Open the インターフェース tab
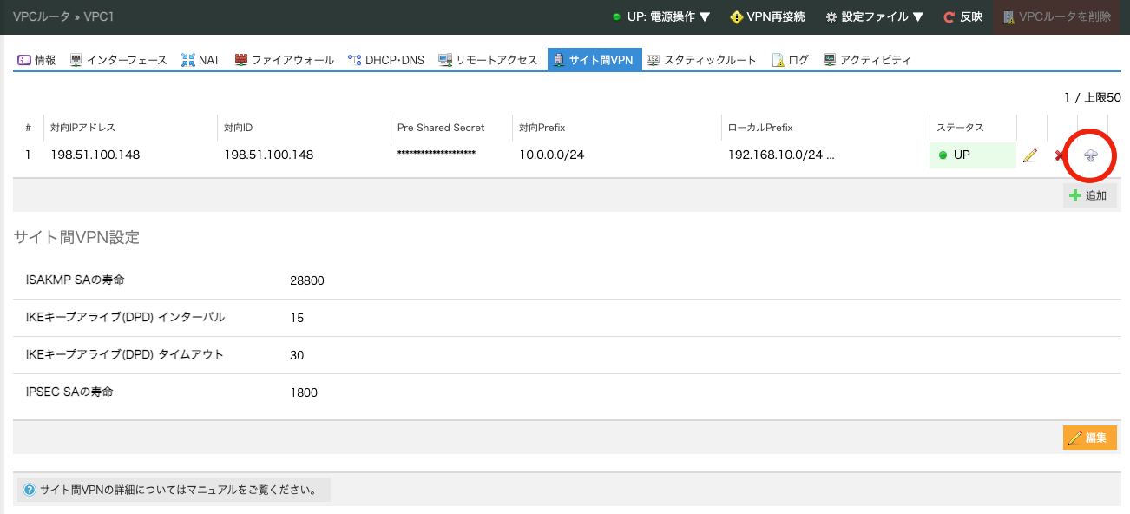This screenshot has height=514, width=1130. (118, 60)
